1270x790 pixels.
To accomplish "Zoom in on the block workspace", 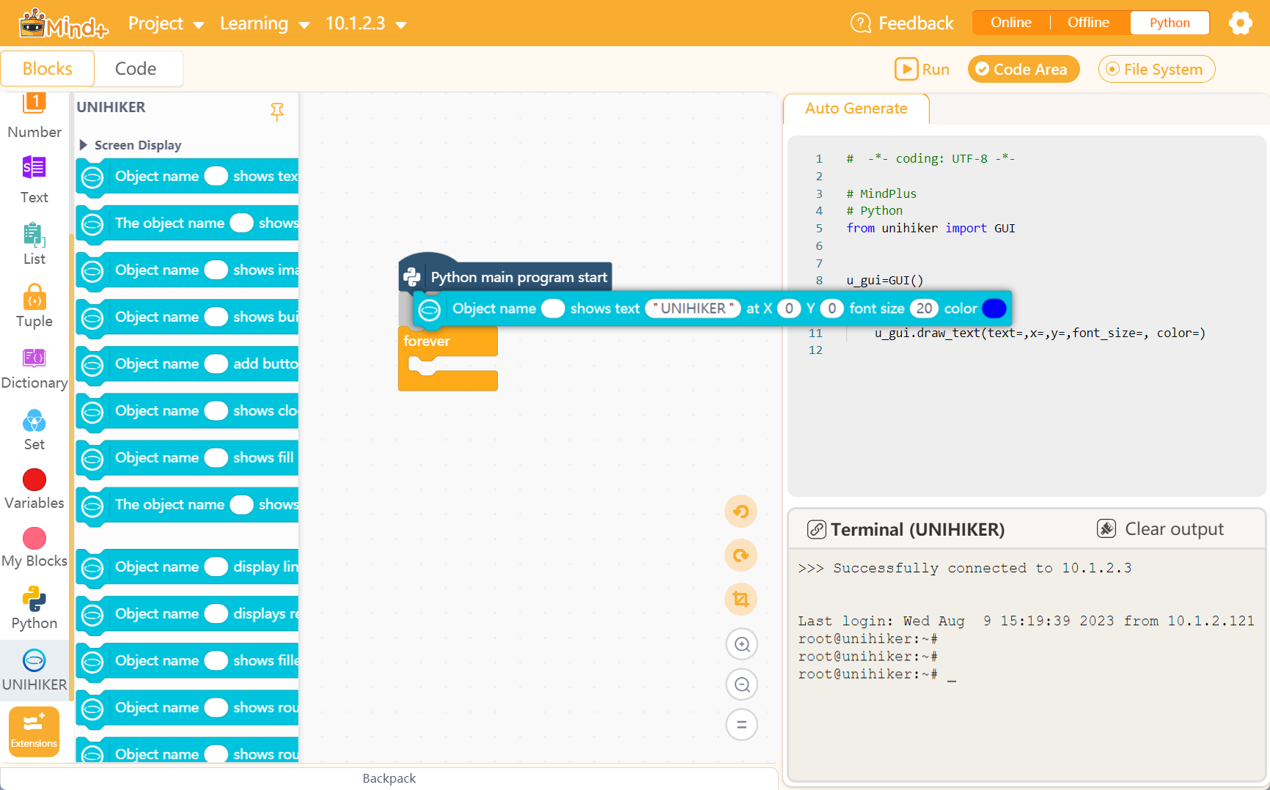I will (741, 643).
